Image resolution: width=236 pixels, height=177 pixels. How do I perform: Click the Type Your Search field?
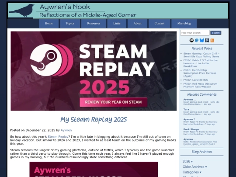click(x=195, y=33)
